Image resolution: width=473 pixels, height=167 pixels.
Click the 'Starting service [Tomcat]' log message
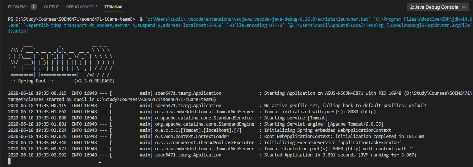[296, 118]
